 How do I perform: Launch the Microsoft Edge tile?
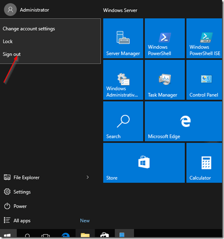183,121
